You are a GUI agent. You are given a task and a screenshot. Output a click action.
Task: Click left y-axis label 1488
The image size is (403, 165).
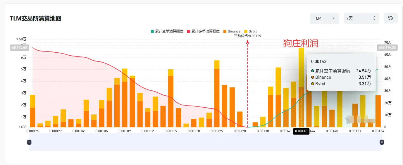pos(22,127)
